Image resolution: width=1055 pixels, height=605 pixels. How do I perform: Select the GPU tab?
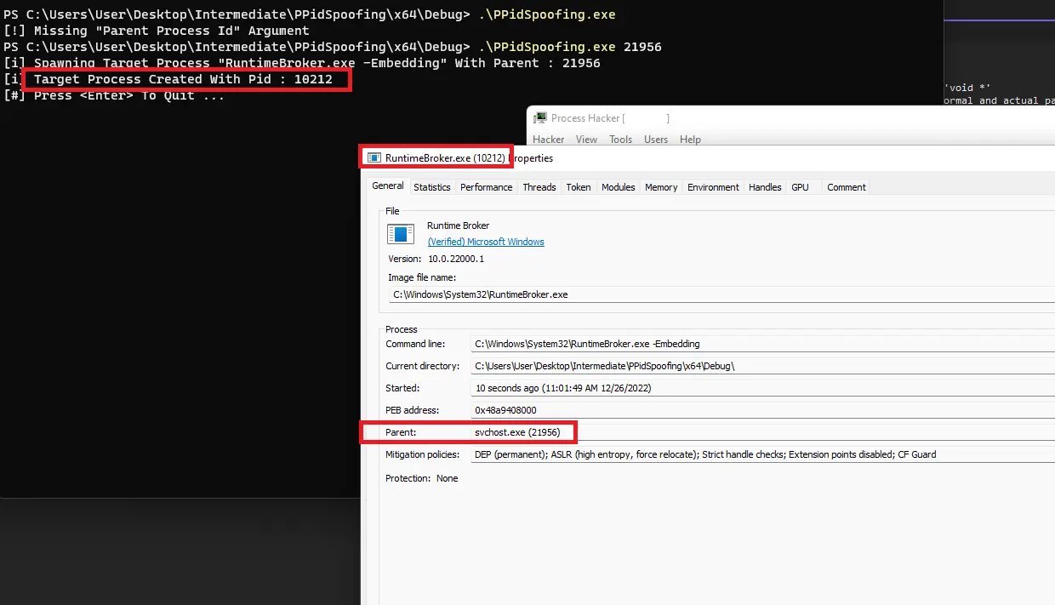pyautogui.click(x=800, y=187)
